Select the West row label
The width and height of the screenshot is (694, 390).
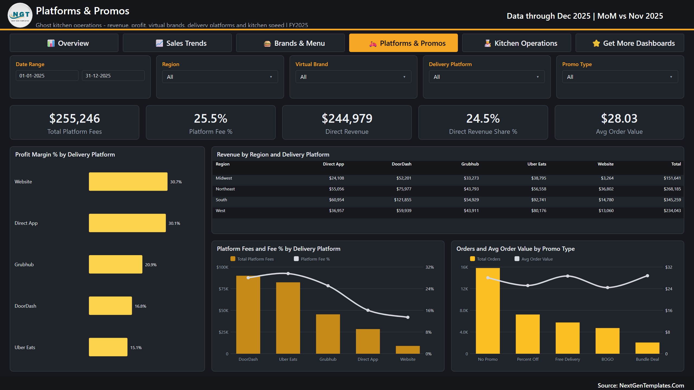click(220, 211)
